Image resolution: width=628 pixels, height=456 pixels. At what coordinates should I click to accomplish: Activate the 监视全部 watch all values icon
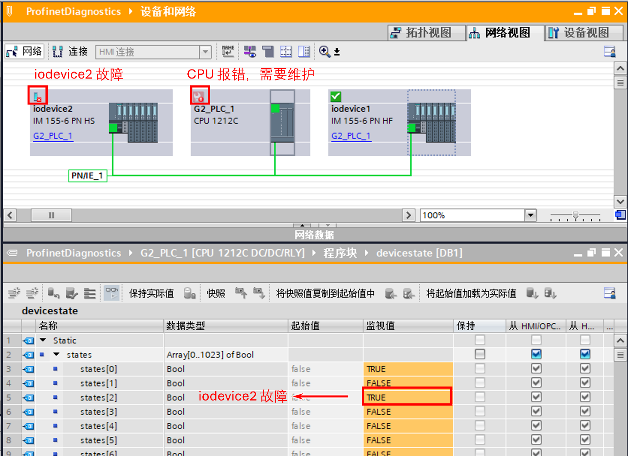coord(111,293)
